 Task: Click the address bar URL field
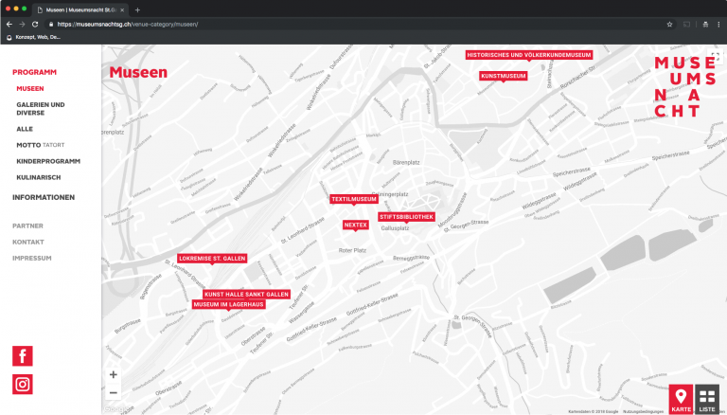click(357, 24)
